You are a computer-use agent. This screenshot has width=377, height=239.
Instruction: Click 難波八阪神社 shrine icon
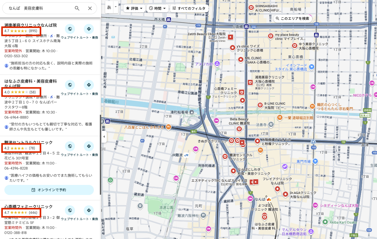[203, 215]
